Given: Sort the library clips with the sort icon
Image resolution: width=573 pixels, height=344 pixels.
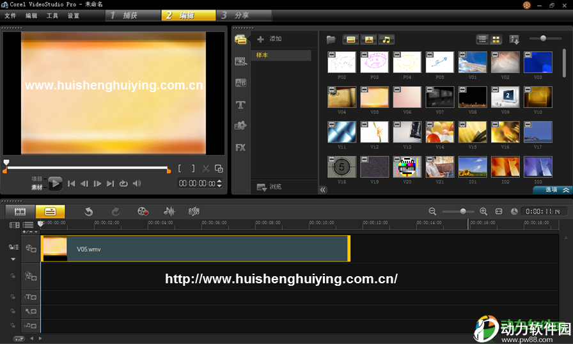Looking at the screenshot, I should 514,39.
